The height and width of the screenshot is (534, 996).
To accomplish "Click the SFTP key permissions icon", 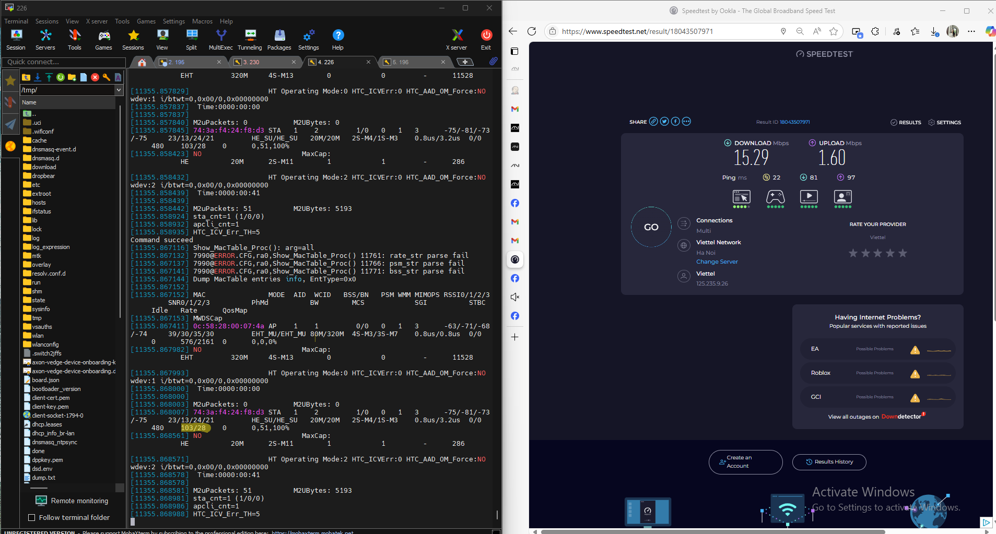I will [x=107, y=77].
